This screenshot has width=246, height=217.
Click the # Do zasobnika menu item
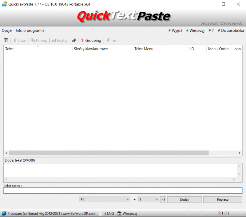[x=231, y=30]
